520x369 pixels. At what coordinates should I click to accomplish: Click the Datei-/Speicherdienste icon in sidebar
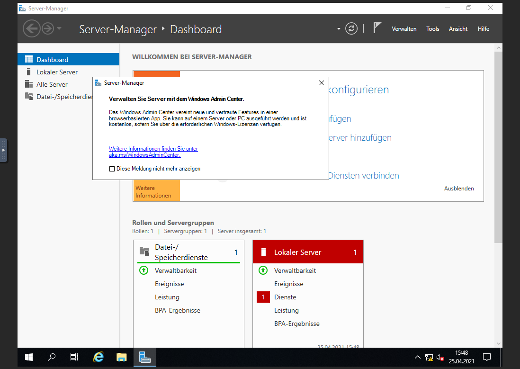pos(29,96)
